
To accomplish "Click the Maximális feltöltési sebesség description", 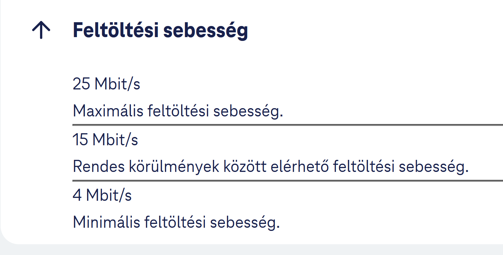I will click(178, 111).
